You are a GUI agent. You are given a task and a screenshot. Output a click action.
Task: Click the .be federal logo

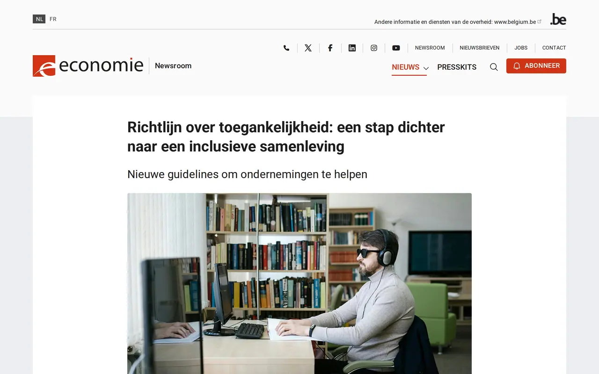pos(558,19)
